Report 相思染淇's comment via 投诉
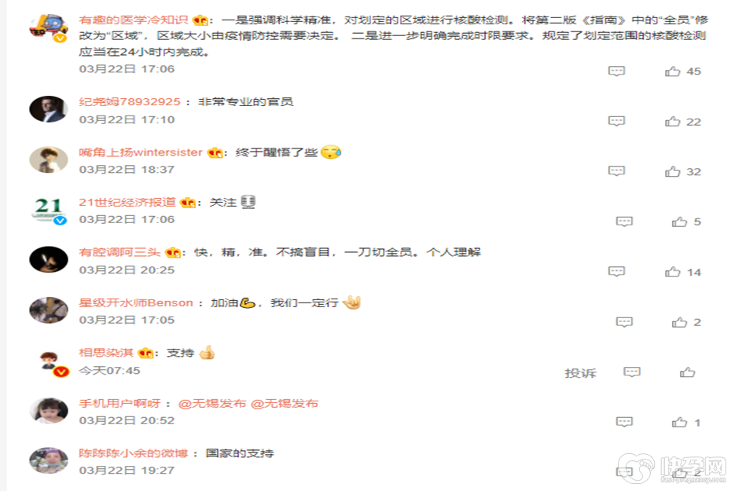Viewport: 735px width, 491px height. 580,373
